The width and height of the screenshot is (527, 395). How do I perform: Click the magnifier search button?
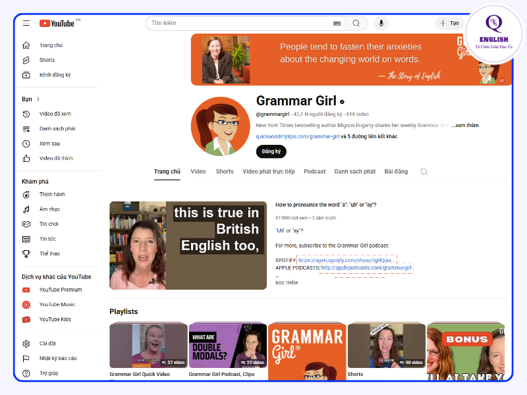(356, 23)
